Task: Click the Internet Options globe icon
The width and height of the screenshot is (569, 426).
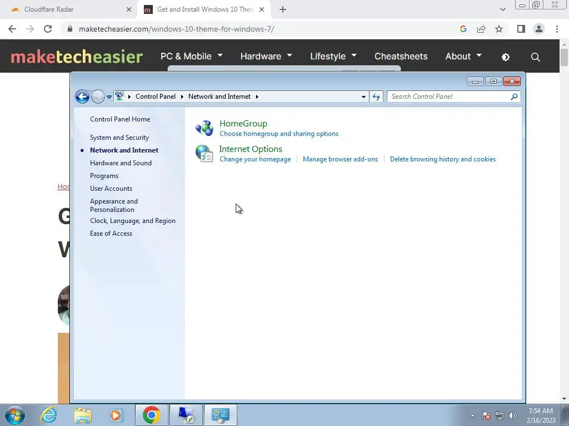Action: pos(204,154)
